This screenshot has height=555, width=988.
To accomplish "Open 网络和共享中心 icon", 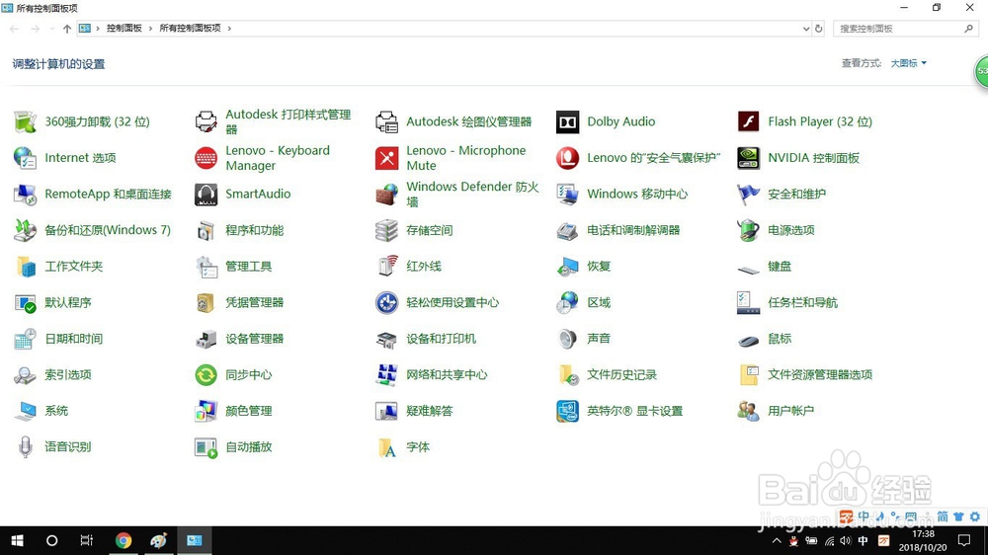I will pyautogui.click(x=386, y=375).
